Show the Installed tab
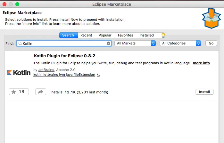 pyautogui.click(x=147, y=35)
